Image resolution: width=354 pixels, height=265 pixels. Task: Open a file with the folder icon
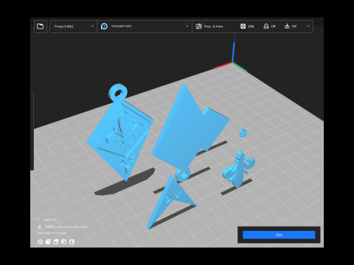click(41, 26)
